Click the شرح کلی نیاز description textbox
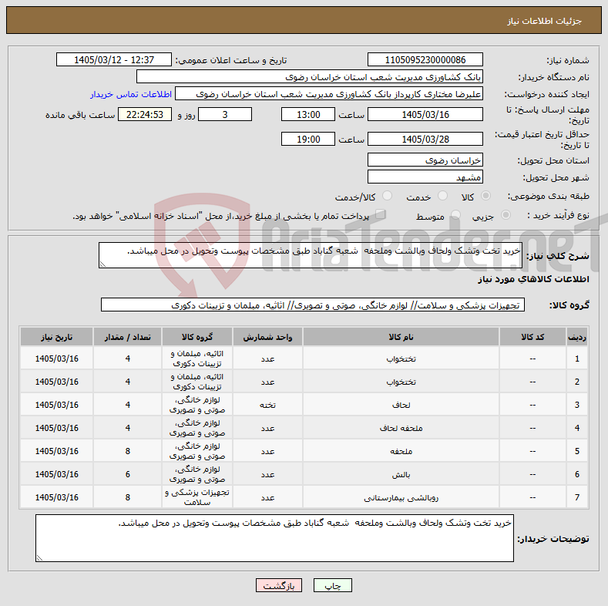This screenshot has width=608, height=606. pyautogui.click(x=311, y=255)
